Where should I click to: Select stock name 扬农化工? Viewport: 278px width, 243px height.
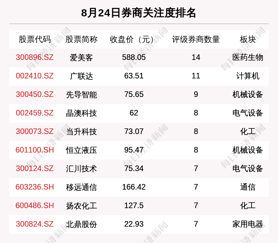pos(81,206)
